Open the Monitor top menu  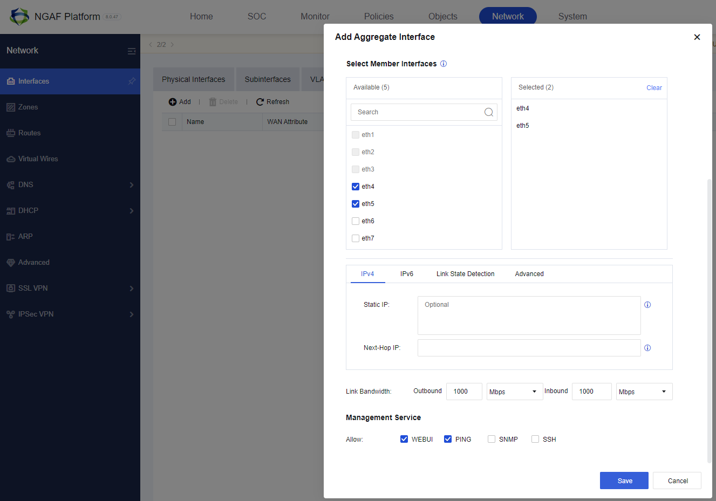(315, 17)
